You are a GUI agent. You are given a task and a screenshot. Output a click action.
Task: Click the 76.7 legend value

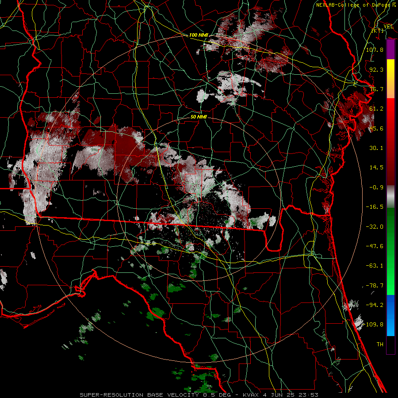coord(376,89)
